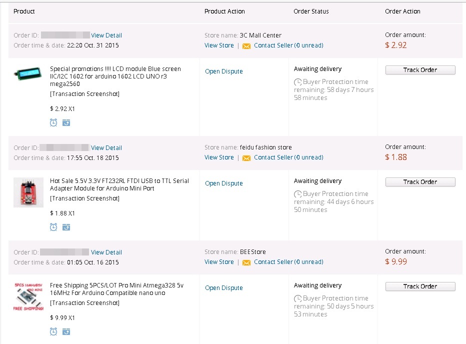Click the alarm clock icon under the LCD module item
466x344 pixels.
pyautogui.click(x=53, y=122)
